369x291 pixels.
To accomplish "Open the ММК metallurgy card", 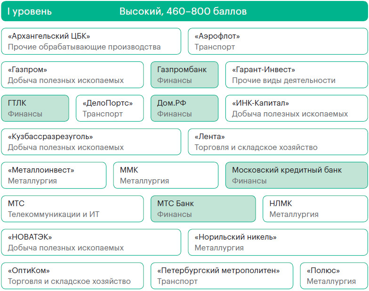I will coord(166,175).
